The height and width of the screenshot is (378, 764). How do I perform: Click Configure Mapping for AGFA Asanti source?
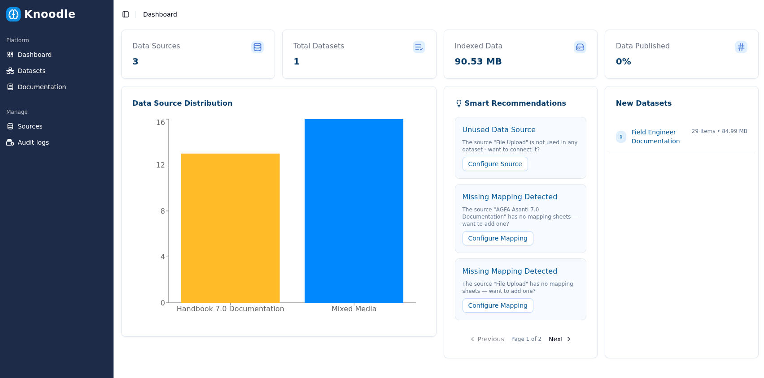[x=498, y=238]
